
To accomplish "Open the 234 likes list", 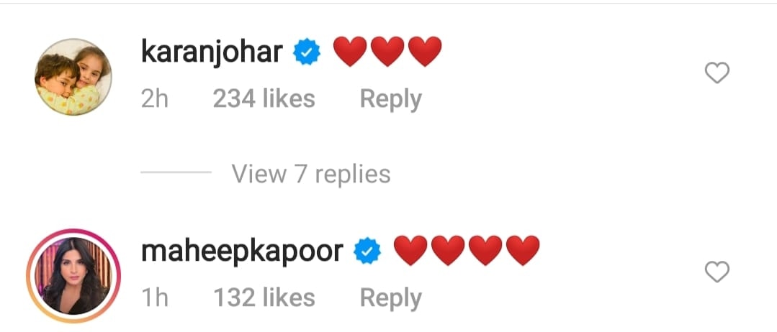I will pyautogui.click(x=264, y=98).
